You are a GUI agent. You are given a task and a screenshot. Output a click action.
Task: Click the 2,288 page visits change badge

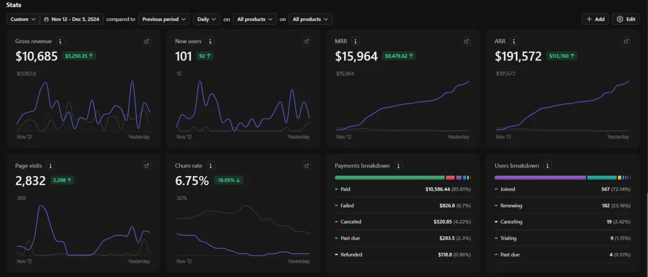pyautogui.click(x=63, y=180)
